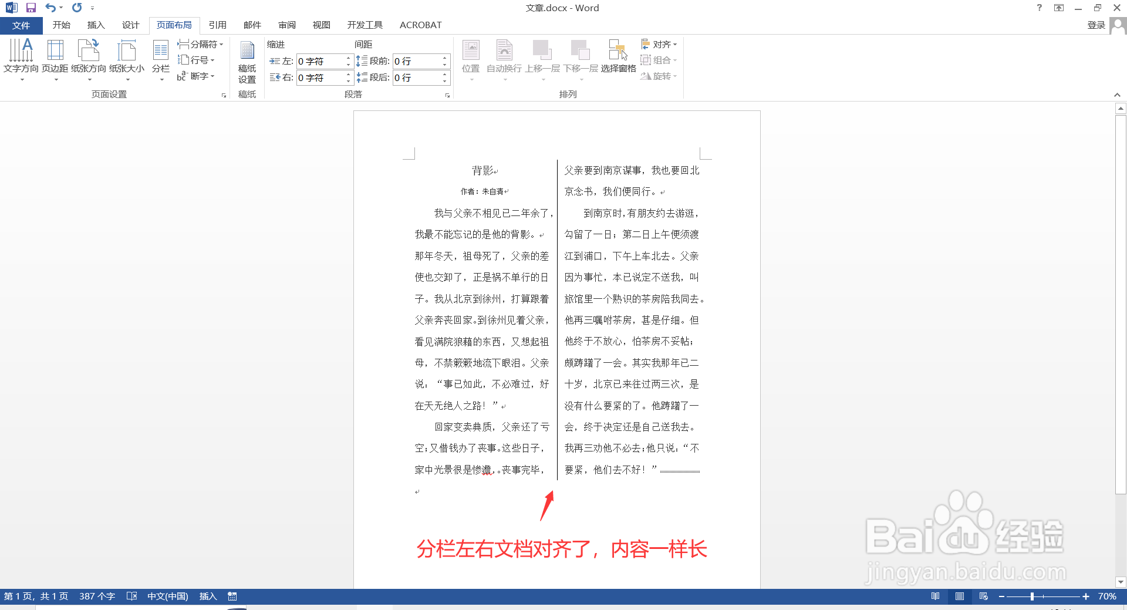1127x610 pixels.
Task: Click the document title '背影'
Action: 483,170
